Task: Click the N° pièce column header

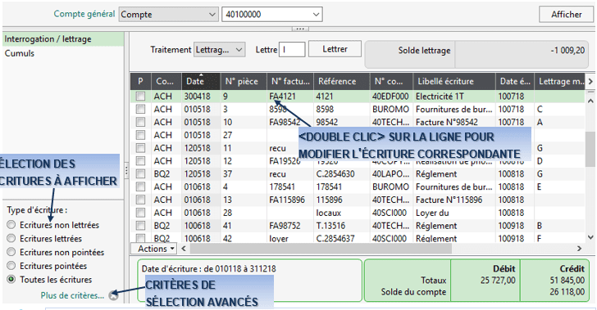Action: tap(244, 81)
